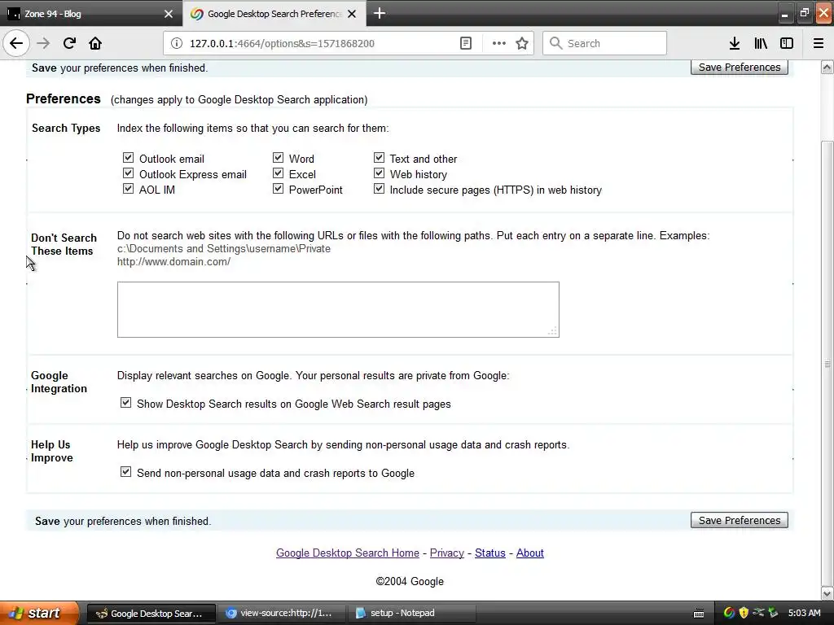Open page actions three-dot menu

[499, 43]
